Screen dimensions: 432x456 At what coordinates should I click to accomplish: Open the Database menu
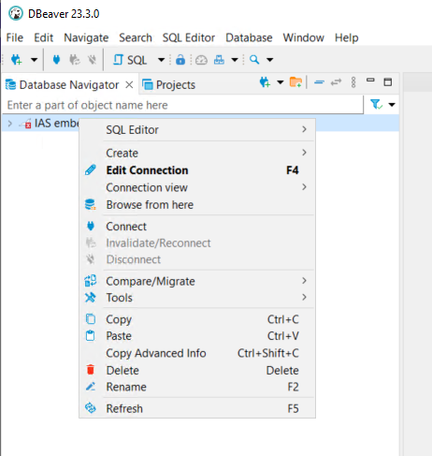click(249, 37)
